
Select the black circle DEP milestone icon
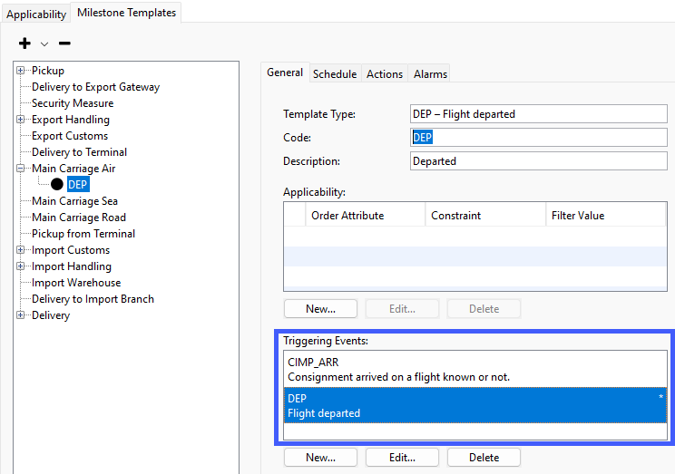[x=57, y=184]
